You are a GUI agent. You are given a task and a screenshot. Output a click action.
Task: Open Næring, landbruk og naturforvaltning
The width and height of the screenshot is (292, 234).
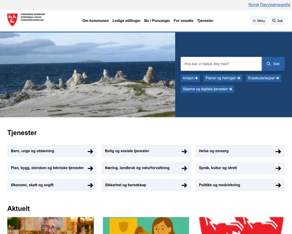pos(146,168)
